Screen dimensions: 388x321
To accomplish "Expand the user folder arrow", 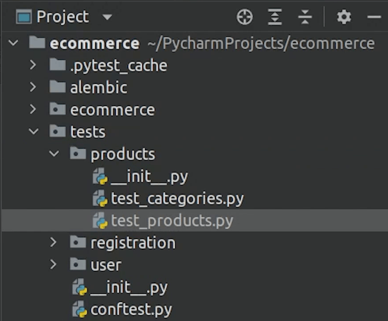I will [x=54, y=265].
